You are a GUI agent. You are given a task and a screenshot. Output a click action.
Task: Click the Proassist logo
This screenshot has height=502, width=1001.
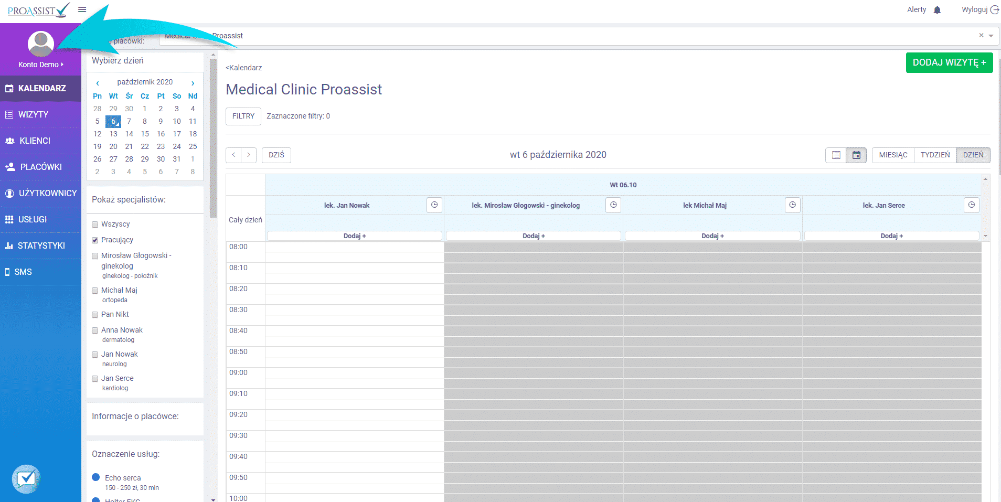[x=38, y=10]
